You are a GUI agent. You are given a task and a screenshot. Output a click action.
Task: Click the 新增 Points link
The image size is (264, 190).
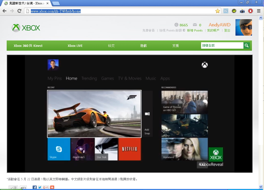(195, 30)
